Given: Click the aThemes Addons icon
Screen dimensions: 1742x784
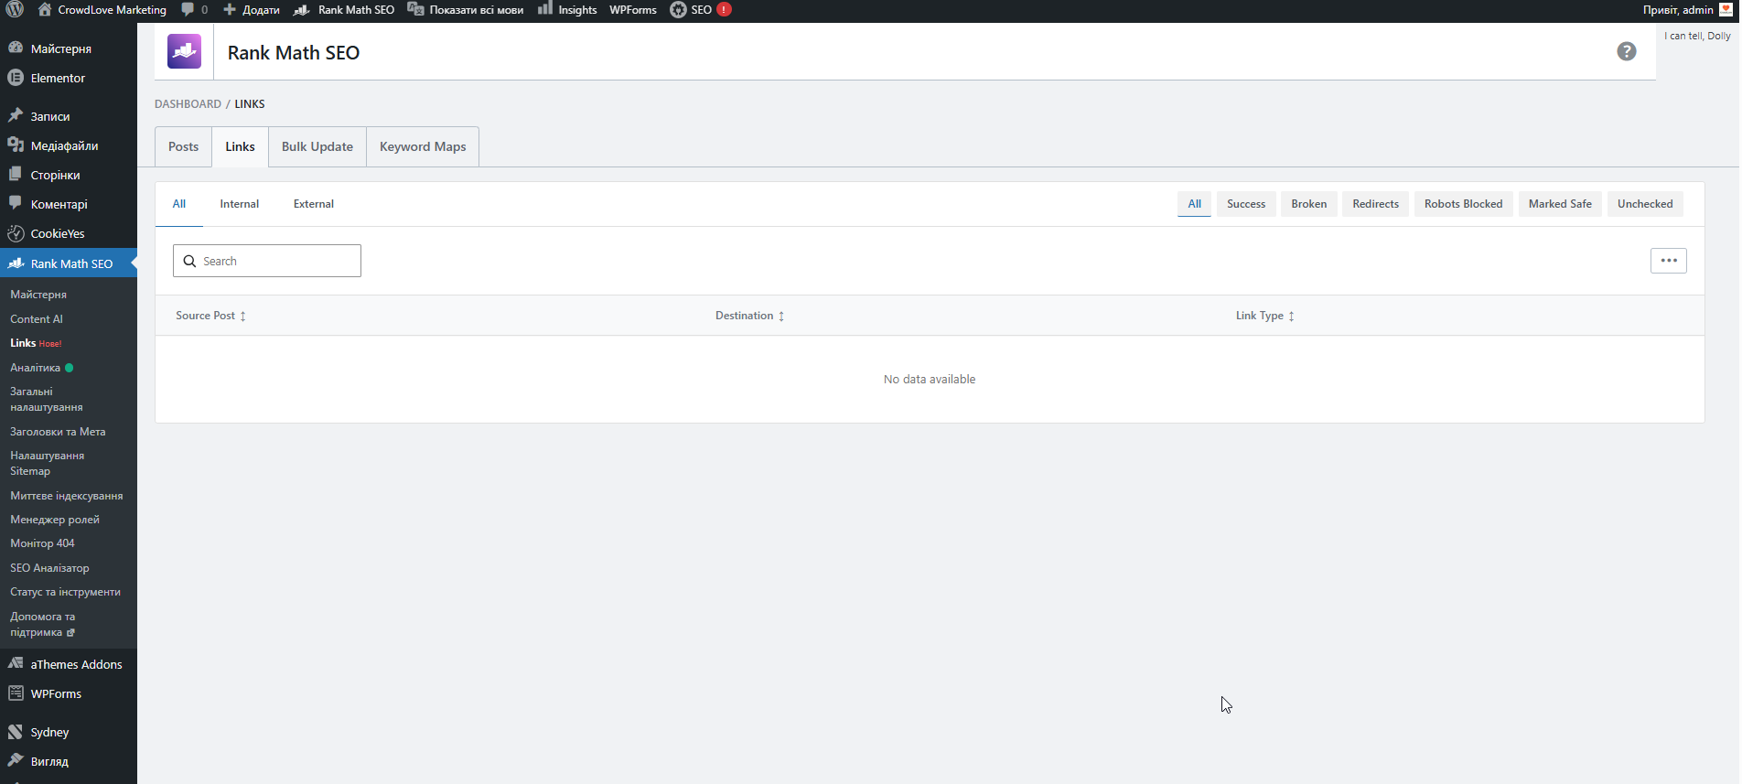Looking at the screenshot, I should click(16, 663).
